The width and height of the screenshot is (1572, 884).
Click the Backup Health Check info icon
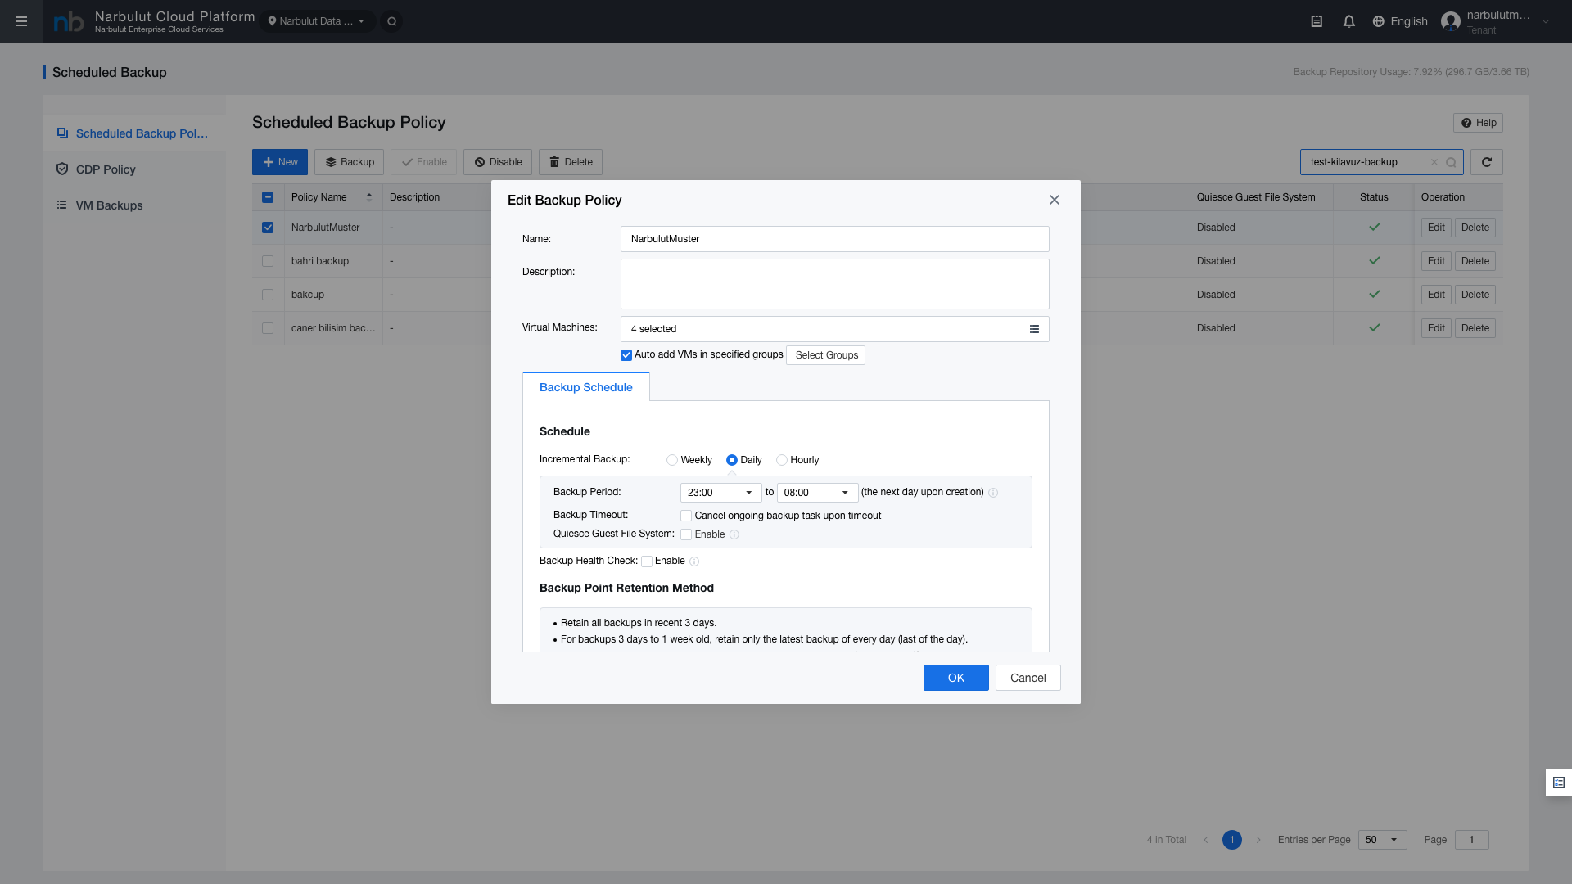[x=694, y=562]
